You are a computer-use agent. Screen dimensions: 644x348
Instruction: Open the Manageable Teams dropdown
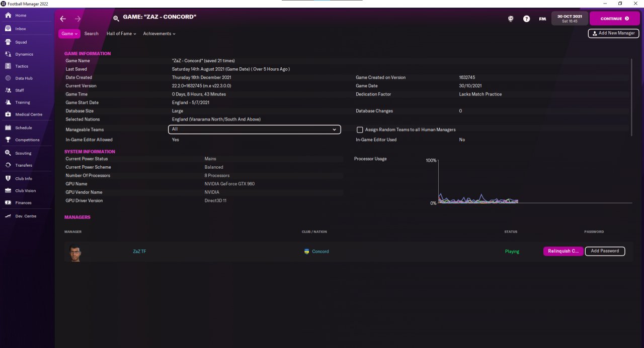click(x=255, y=130)
